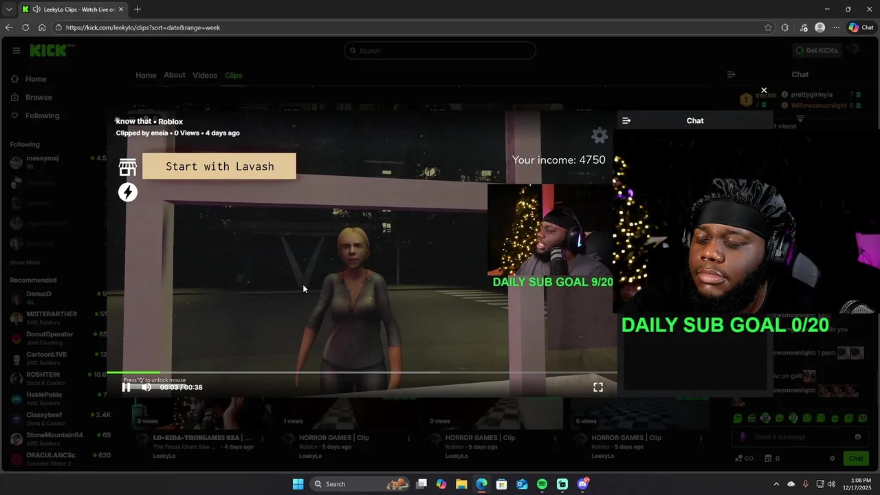Screen dimensions: 880x495
Task: Open a new browser tab
Action: coord(137,9)
